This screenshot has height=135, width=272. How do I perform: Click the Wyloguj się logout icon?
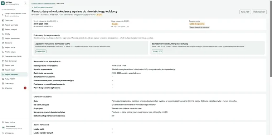click(3, 133)
